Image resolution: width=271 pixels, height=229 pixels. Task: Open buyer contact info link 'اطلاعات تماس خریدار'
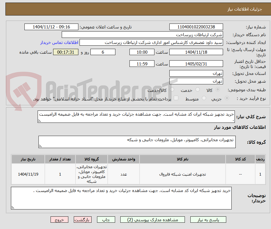point(59,42)
